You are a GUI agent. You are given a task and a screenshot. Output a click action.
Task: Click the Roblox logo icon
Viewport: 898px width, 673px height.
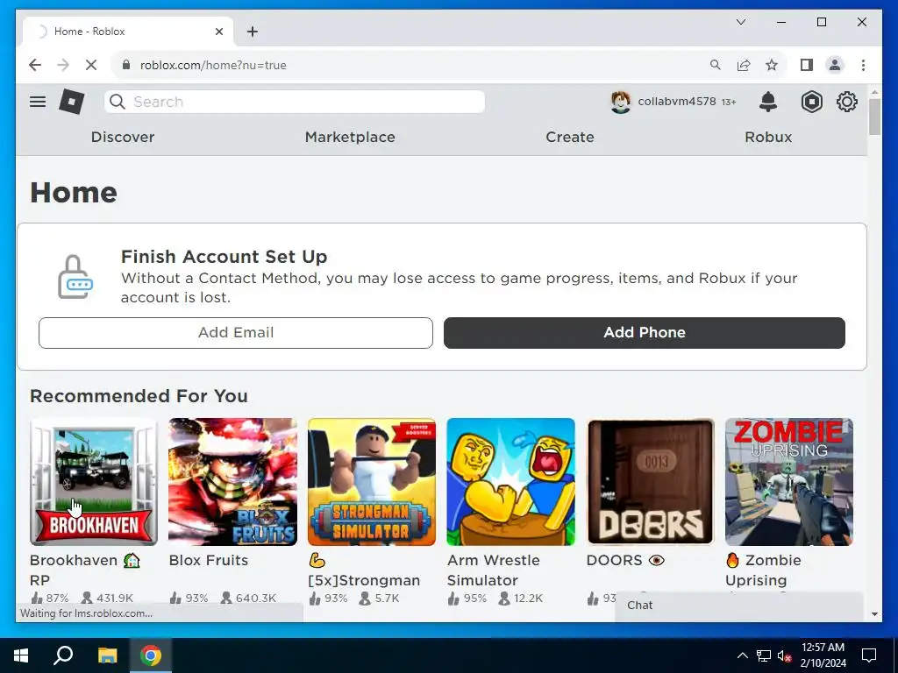click(x=72, y=102)
